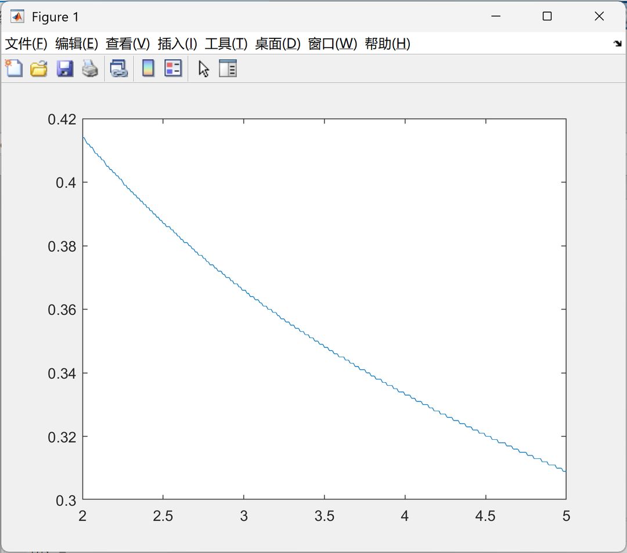Open the 窗口(W) menu
The height and width of the screenshot is (553, 627).
click(x=332, y=43)
